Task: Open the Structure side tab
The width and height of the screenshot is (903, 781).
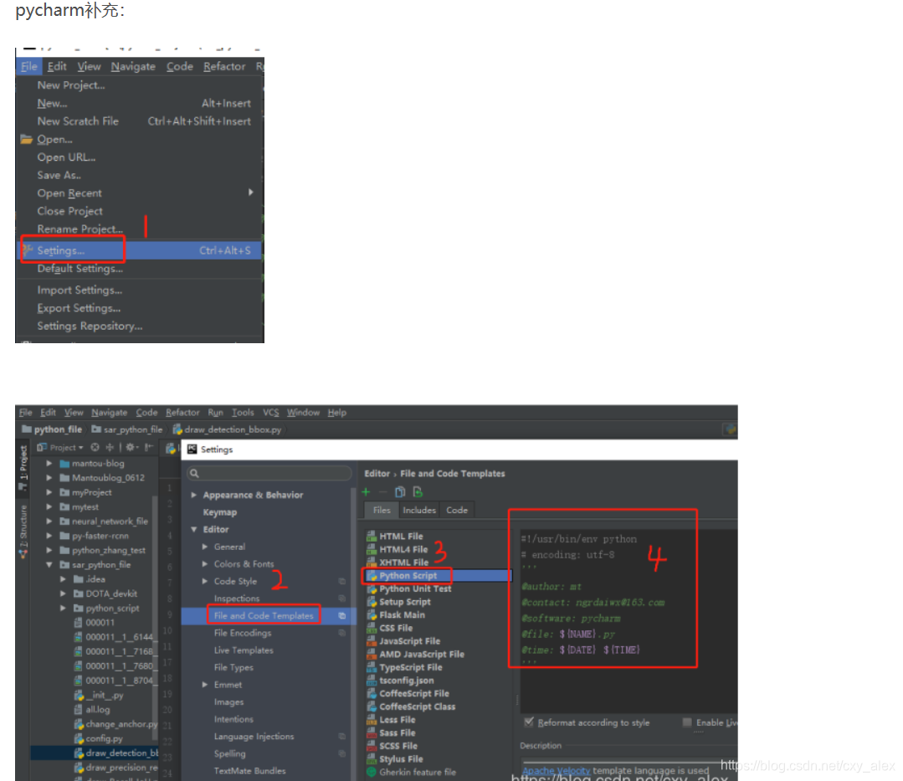Action: click(x=23, y=530)
